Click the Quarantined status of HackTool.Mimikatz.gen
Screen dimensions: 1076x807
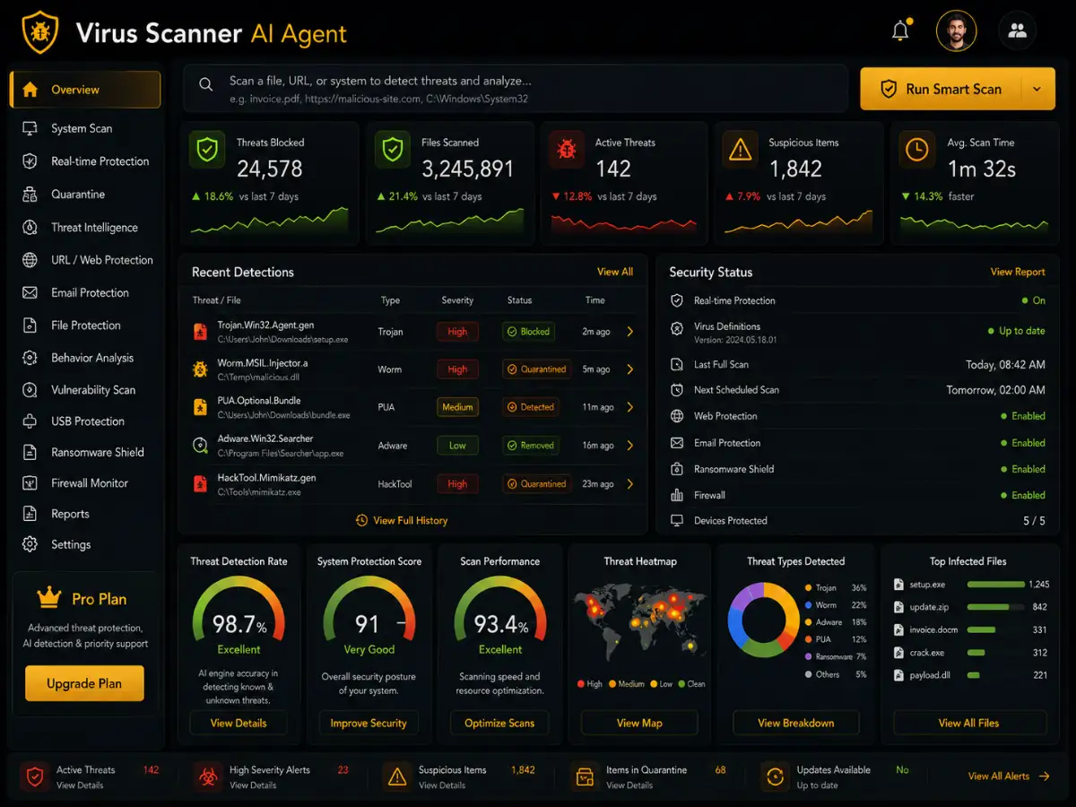point(537,484)
